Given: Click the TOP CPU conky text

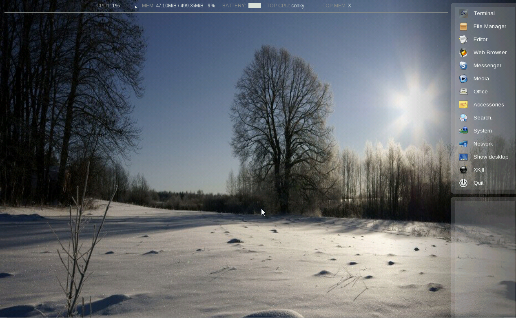Looking at the screenshot, I should 286,6.
